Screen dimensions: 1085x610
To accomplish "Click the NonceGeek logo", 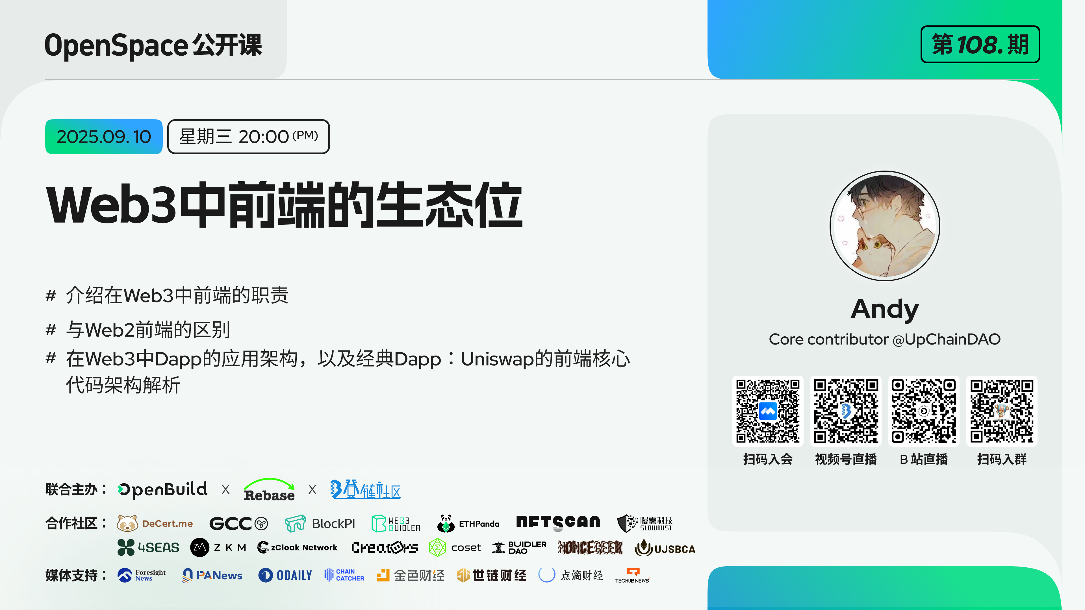I will click(x=590, y=547).
